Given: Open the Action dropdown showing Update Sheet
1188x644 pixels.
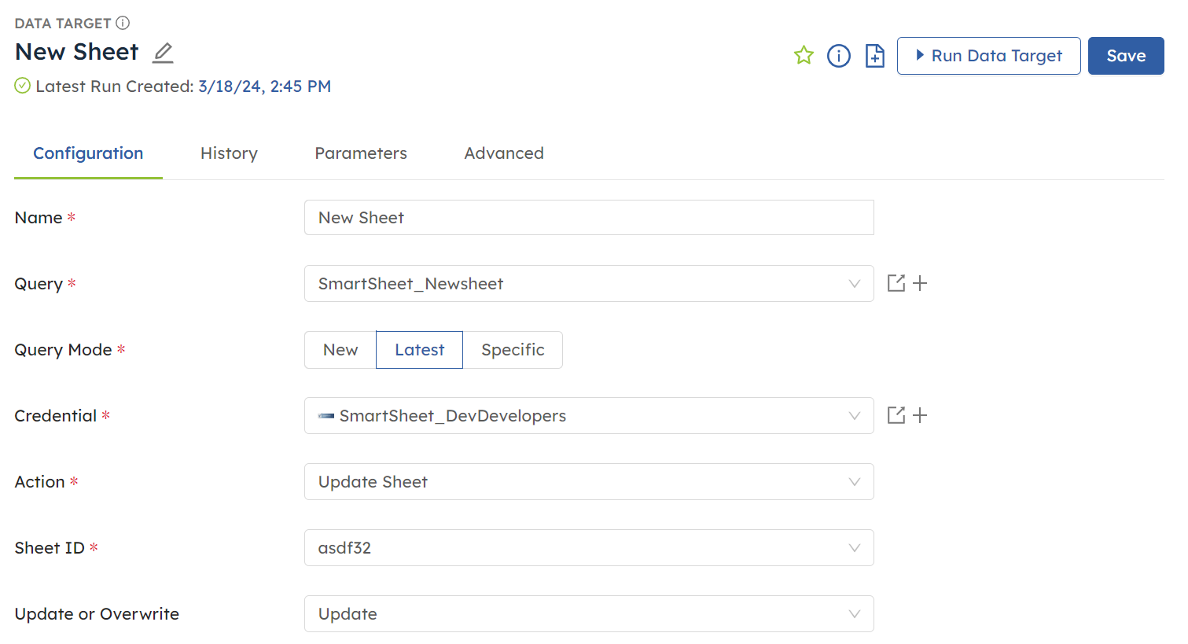Looking at the screenshot, I should coord(589,481).
